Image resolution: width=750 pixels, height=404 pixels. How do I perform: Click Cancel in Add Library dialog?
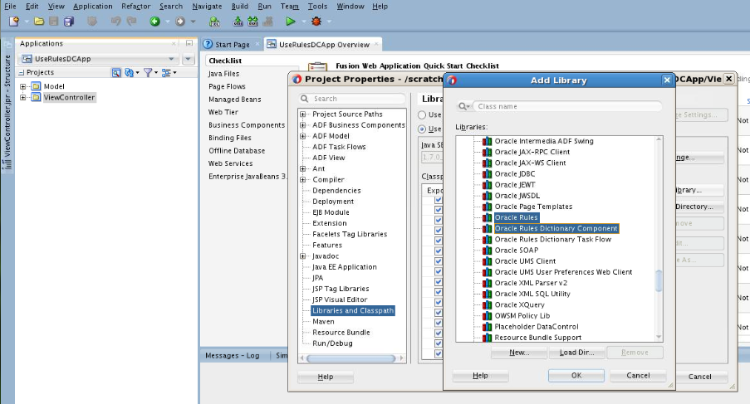point(638,375)
